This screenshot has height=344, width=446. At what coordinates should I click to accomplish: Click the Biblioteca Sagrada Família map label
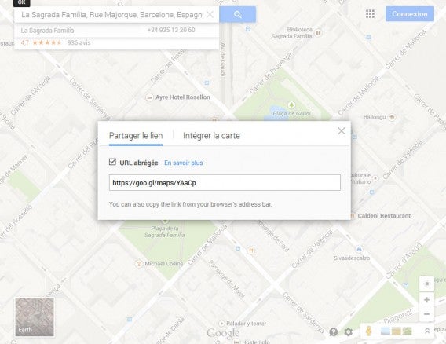click(x=292, y=33)
